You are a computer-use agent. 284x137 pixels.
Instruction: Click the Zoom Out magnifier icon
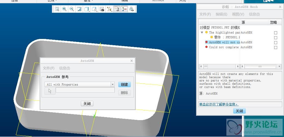tap(72, 9)
